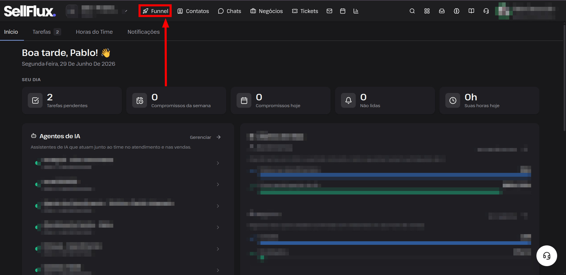566x275 pixels.
Task: Switch to the Horas do Time tab
Action: click(94, 32)
